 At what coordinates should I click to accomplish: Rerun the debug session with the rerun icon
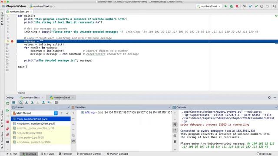[7, 103]
